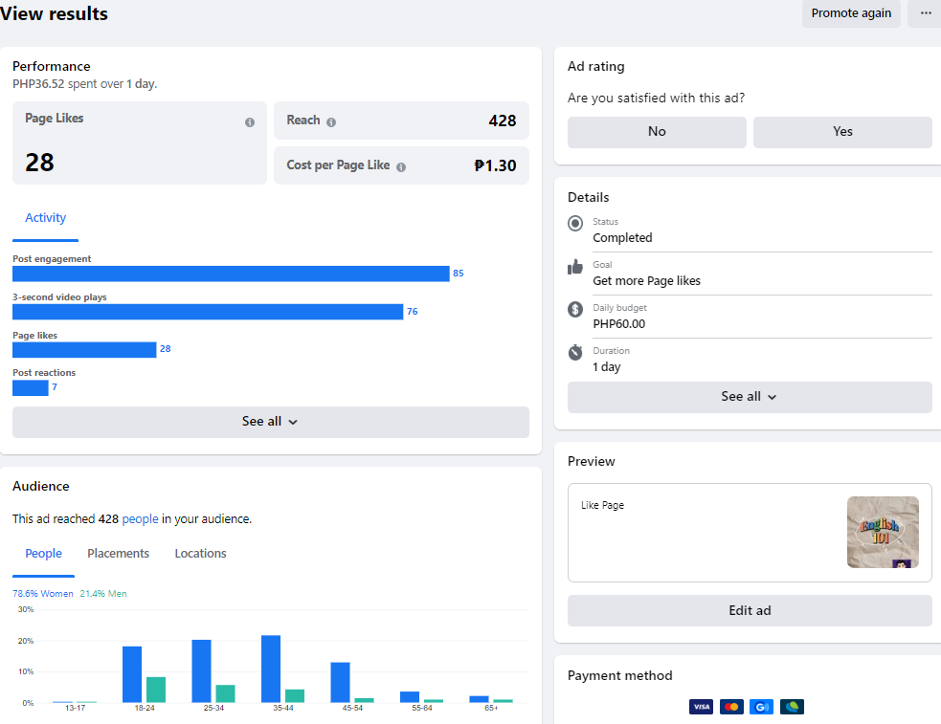Click the Page likes activity bar
This screenshot has height=724, width=941.
[84, 350]
